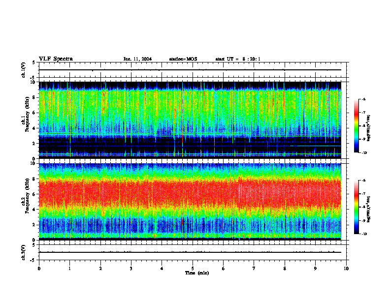Click time axis tick label "2"

[x=100, y=269]
